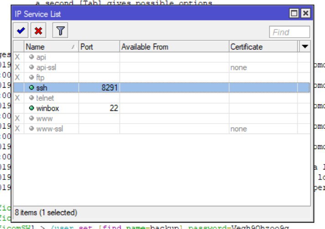Open the funnel Filter tool

[x=60, y=30]
